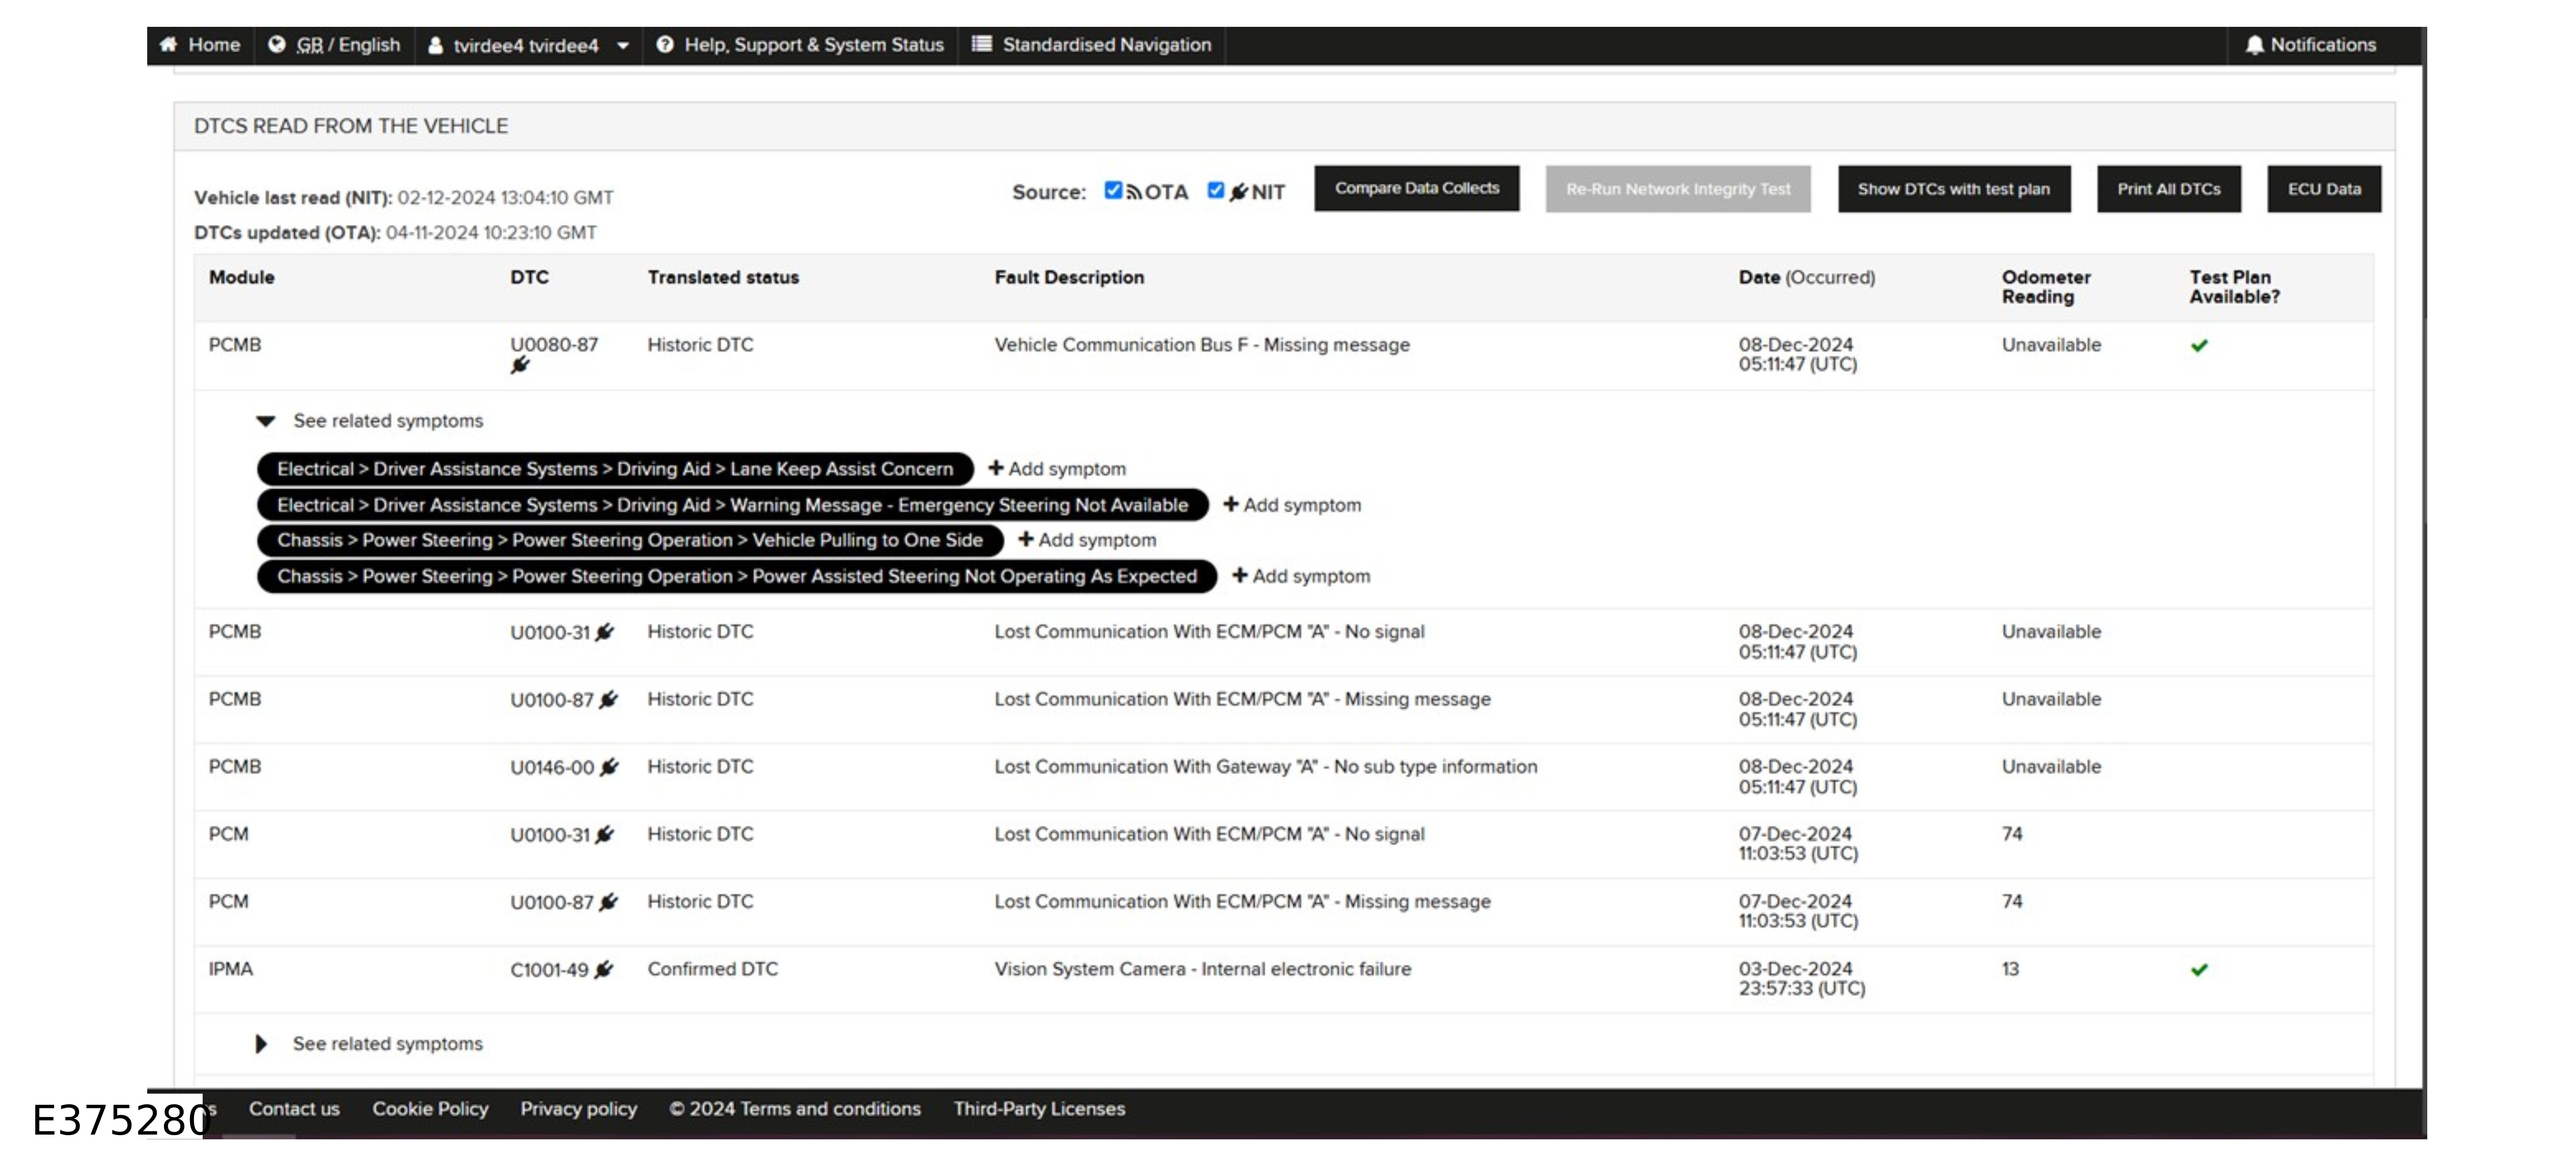Image resolution: width=2576 pixels, height=1165 pixels.
Task: Click the globe language icon
Action: click(277, 45)
